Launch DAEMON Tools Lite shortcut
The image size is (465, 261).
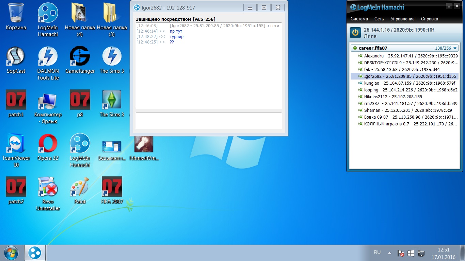pos(48,64)
